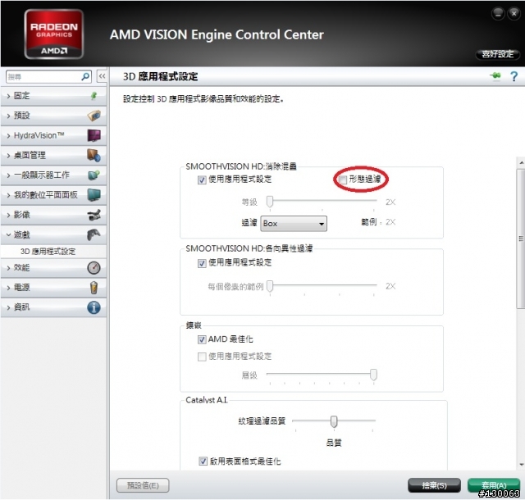Collapse the 遊戲 sidebar section
This screenshot has height=500, width=525.
click(x=53, y=234)
